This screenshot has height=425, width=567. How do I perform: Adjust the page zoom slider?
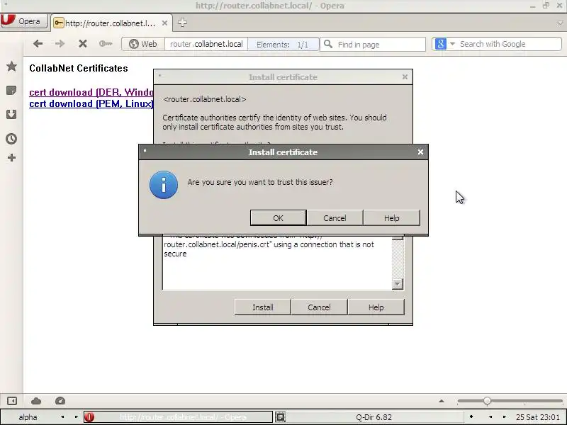(x=487, y=401)
